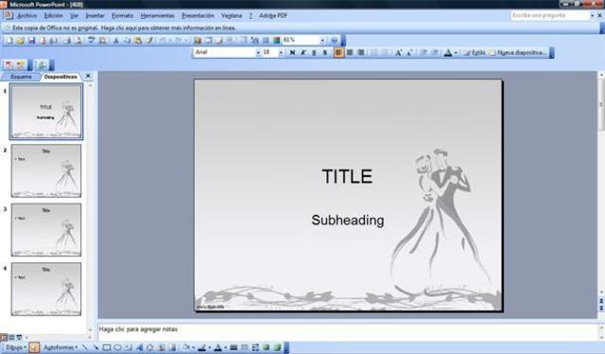Open the Edición menu

point(53,16)
